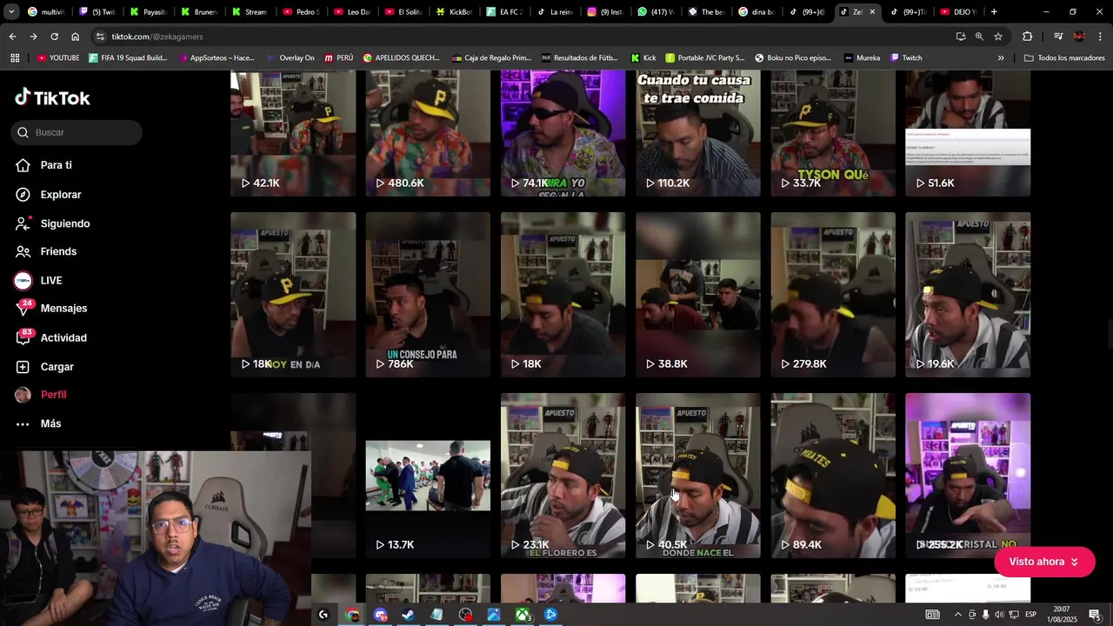Open Steam from the taskbar
The image size is (1113, 626).
tap(408, 615)
